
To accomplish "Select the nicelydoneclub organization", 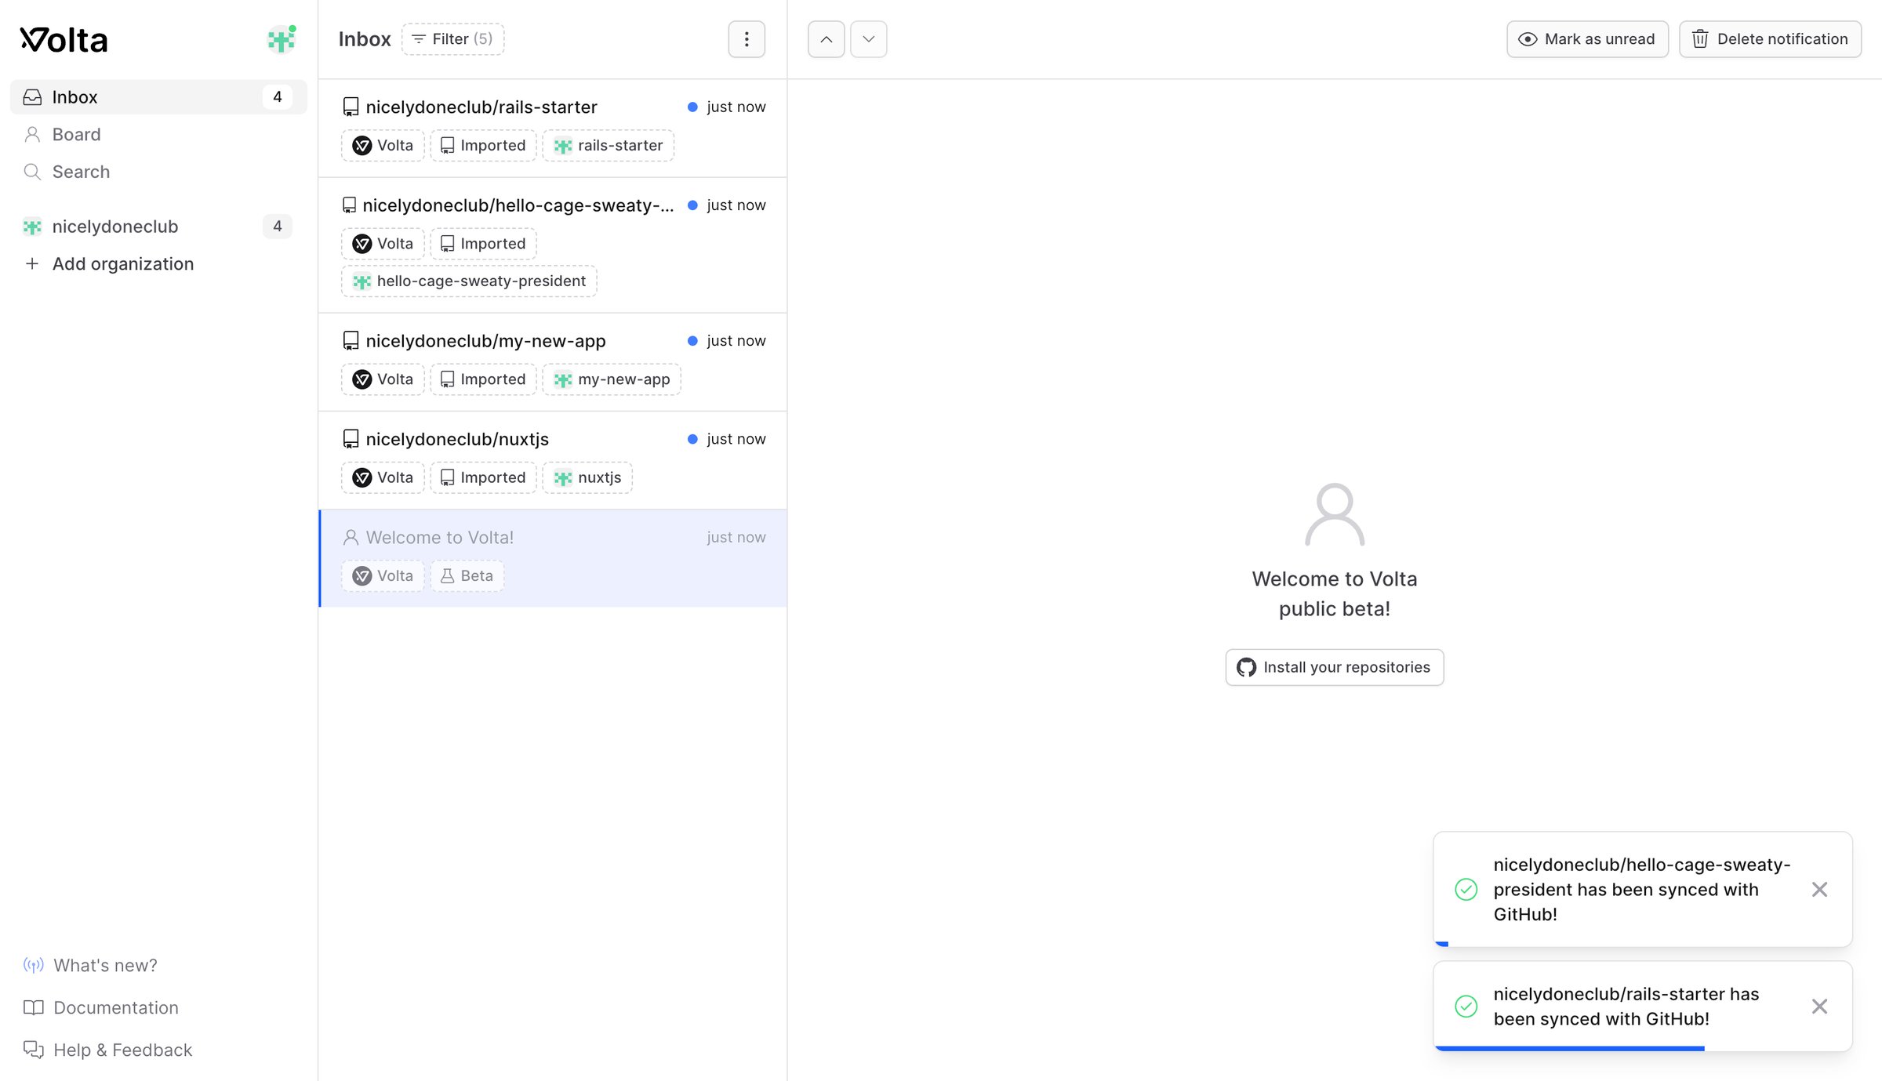I will tap(158, 227).
